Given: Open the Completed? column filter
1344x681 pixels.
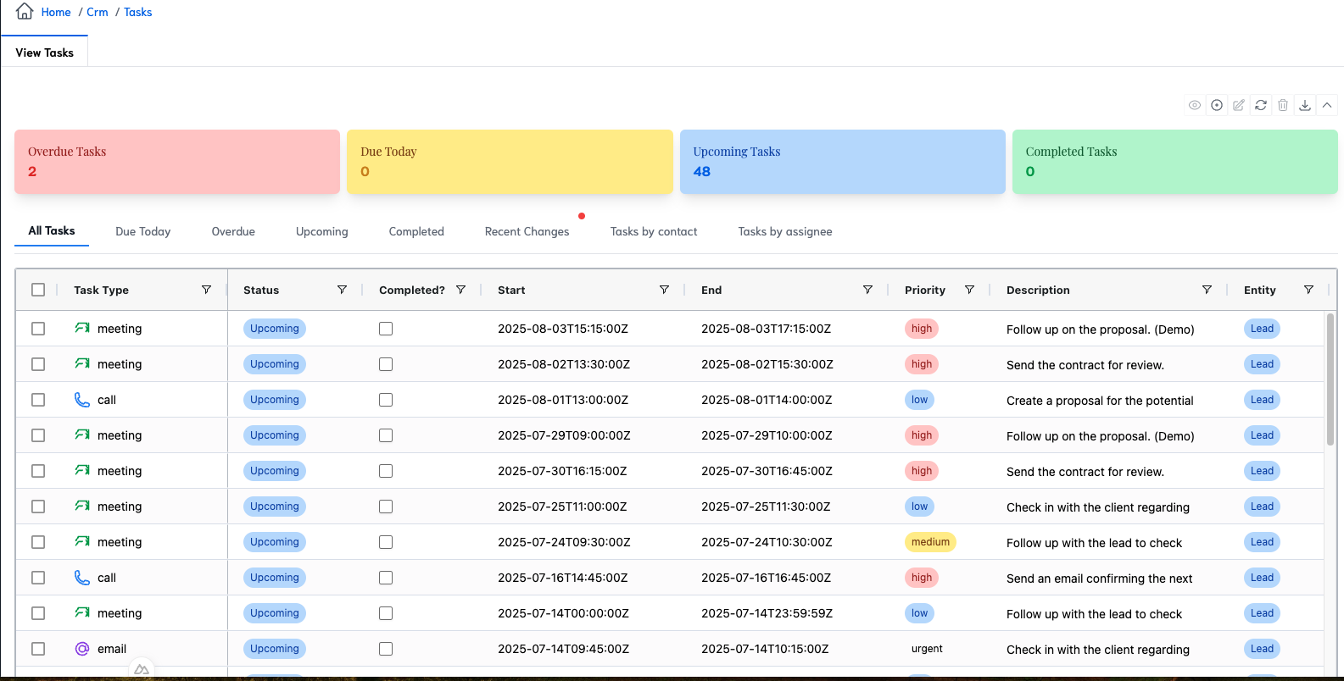Looking at the screenshot, I should point(460,290).
